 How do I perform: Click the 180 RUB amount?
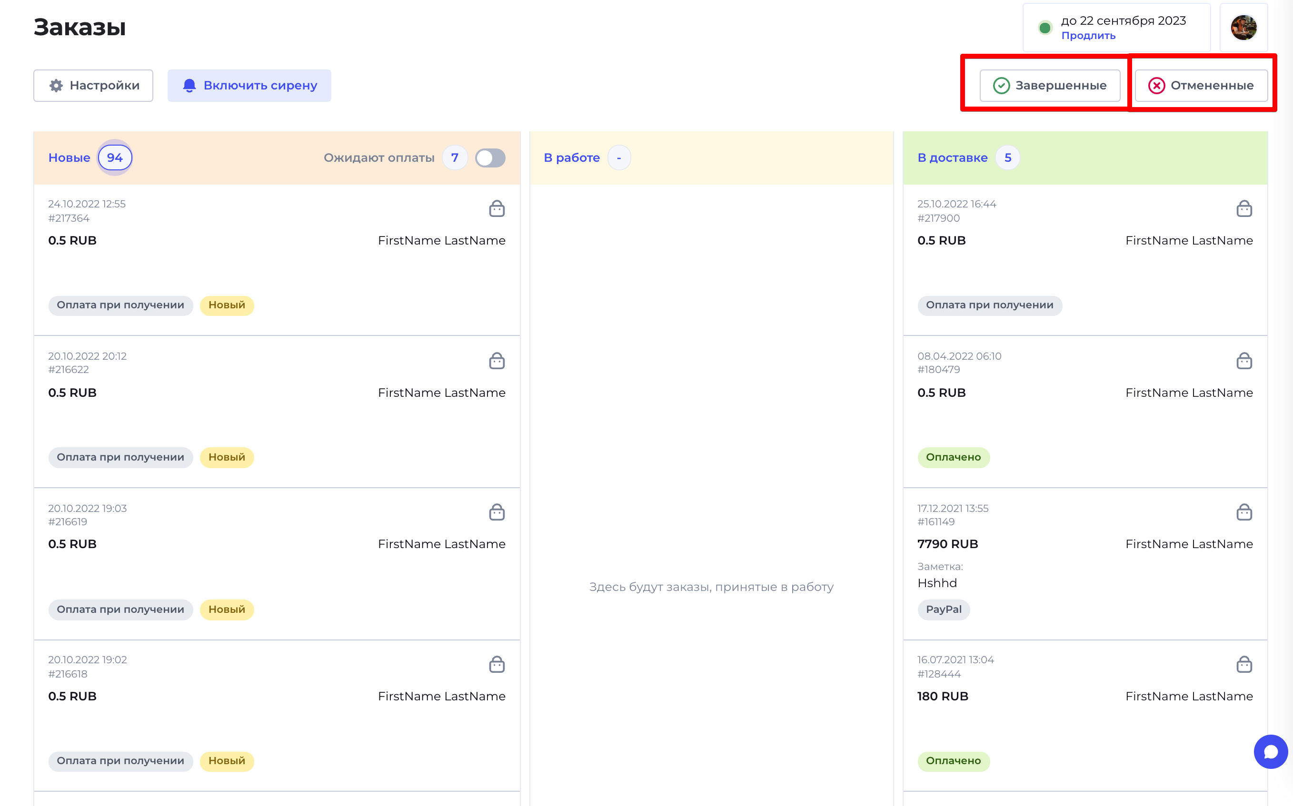point(943,696)
